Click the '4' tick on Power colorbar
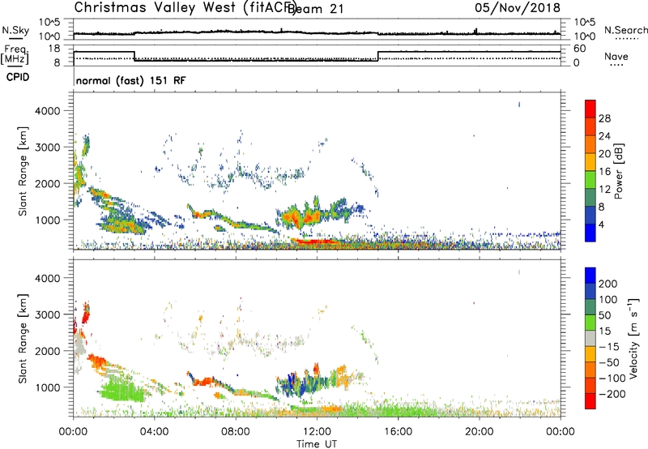The height and width of the screenshot is (449, 648). (601, 224)
